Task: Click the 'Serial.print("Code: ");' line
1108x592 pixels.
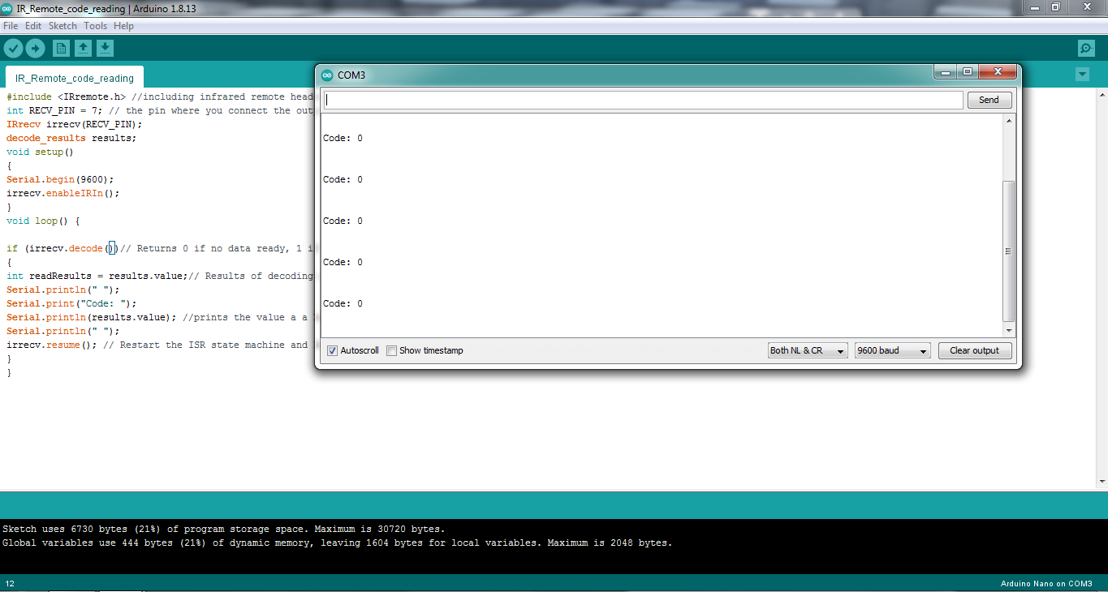Action: (x=71, y=303)
